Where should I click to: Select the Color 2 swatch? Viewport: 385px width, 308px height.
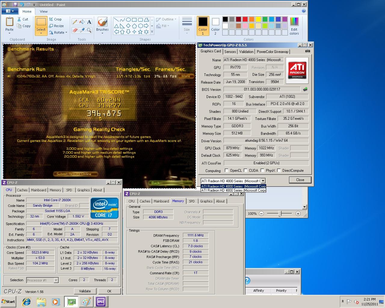[x=215, y=25]
